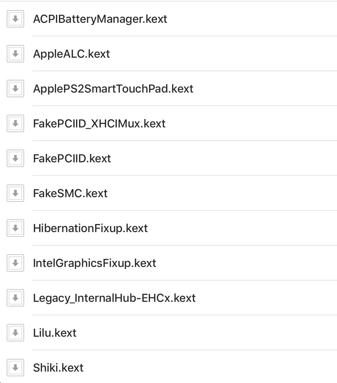Open the Shiki.kext file name
The height and width of the screenshot is (383, 337).
pyautogui.click(x=58, y=368)
